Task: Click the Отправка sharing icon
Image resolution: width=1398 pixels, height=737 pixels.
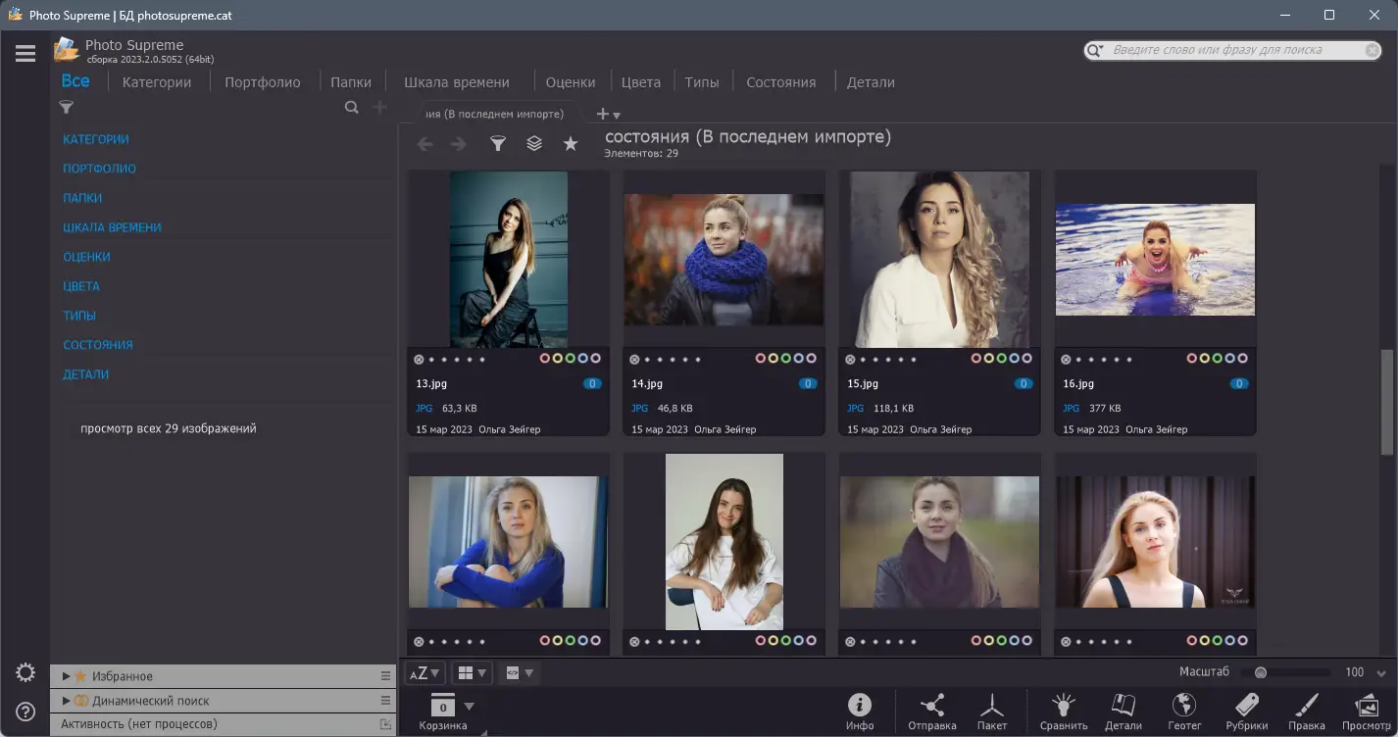Action: [x=930, y=704]
